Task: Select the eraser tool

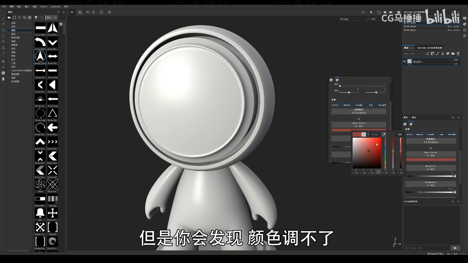Action: pyautogui.click(x=3, y=24)
